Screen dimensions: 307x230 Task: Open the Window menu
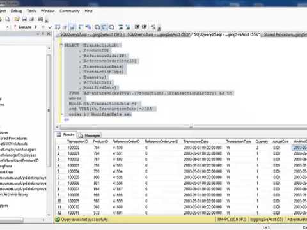tap(47, 11)
